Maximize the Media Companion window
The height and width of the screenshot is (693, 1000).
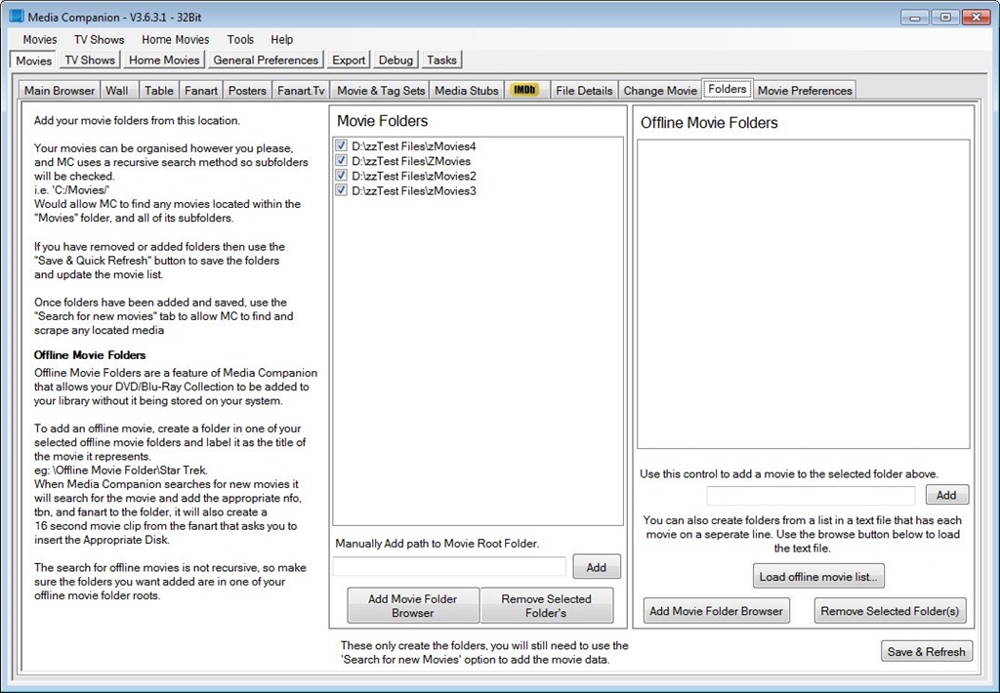coord(945,18)
